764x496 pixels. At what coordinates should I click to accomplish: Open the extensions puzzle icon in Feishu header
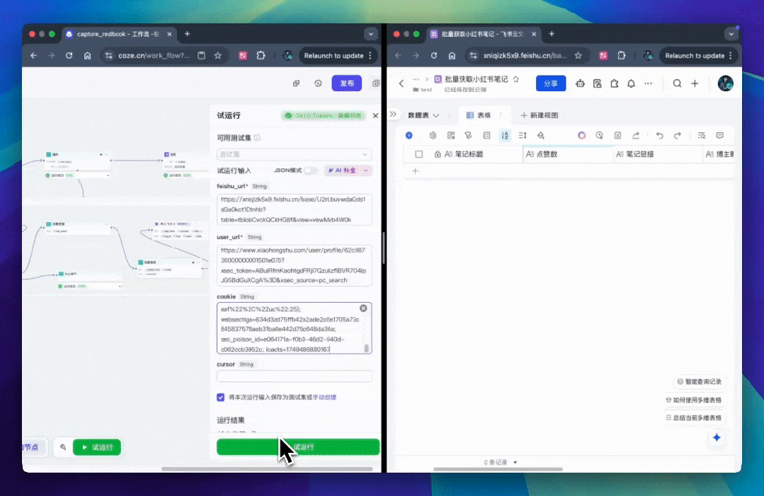pyautogui.click(x=615, y=83)
